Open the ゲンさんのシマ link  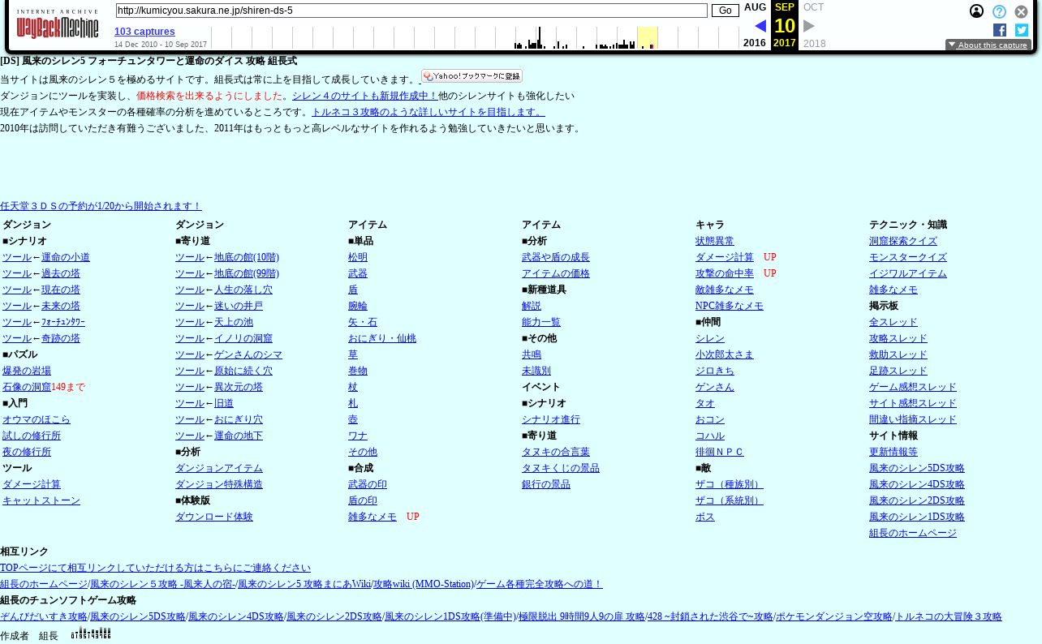[x=248, y=354]
